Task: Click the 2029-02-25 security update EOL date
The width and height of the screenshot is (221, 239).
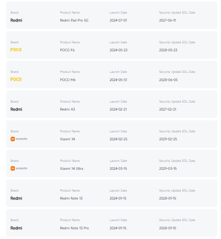Action: [x=168, y=139]
